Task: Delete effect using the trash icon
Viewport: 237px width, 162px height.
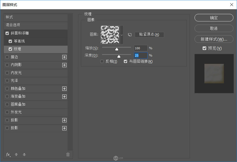Action: click(68, 155)
